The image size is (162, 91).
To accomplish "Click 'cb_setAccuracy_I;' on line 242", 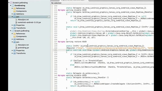I will 91,73.
